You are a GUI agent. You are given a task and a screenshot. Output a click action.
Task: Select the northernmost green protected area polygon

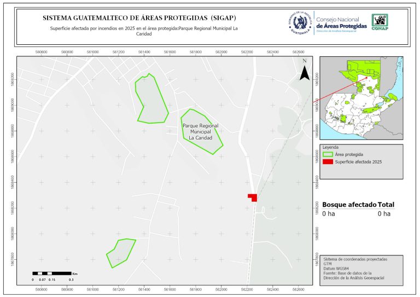point(151,99)
